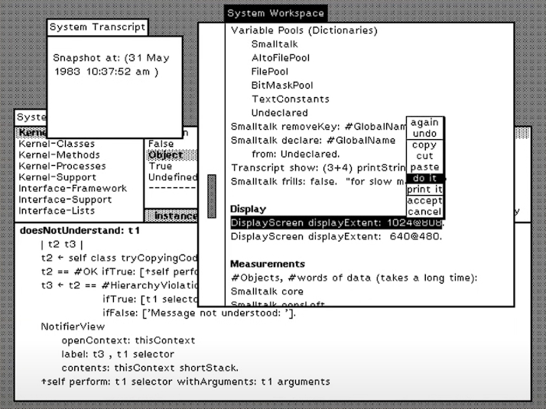The width and height of the screenshot is (546, 409).
Task: Select class True in the class list
Action: (x=160, y=166)
